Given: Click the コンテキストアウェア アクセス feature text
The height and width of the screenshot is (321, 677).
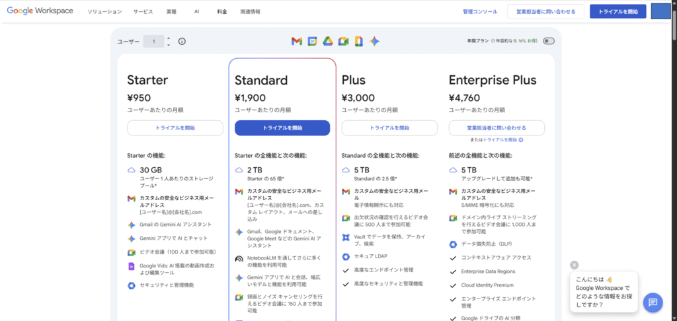Looking at the screenshot, I should (496, 258).
